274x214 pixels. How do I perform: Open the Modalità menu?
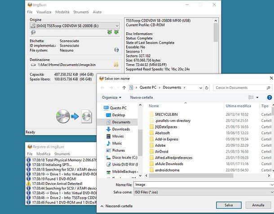62,12
